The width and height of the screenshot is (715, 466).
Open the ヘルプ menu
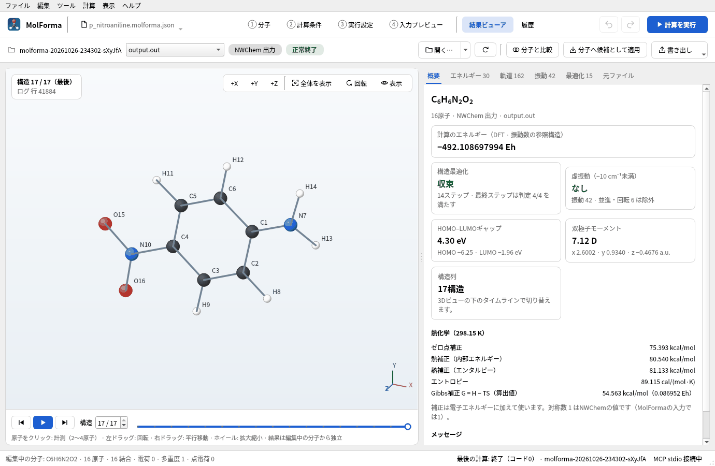point(132,6)
